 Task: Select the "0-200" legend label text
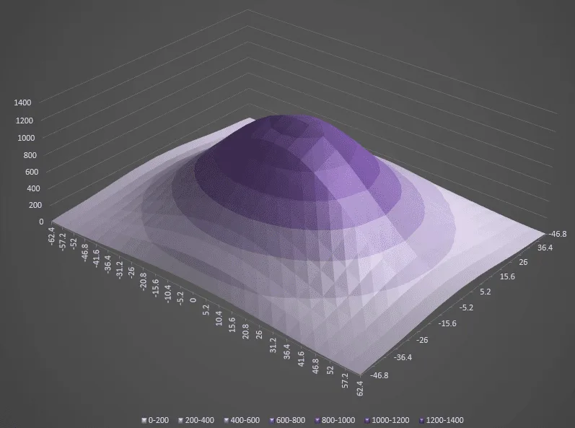point(159,420)
